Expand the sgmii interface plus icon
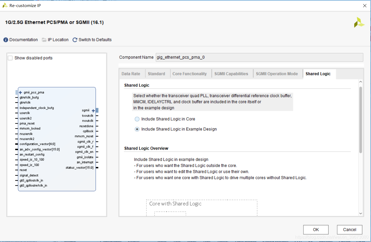 click(93, 111)
